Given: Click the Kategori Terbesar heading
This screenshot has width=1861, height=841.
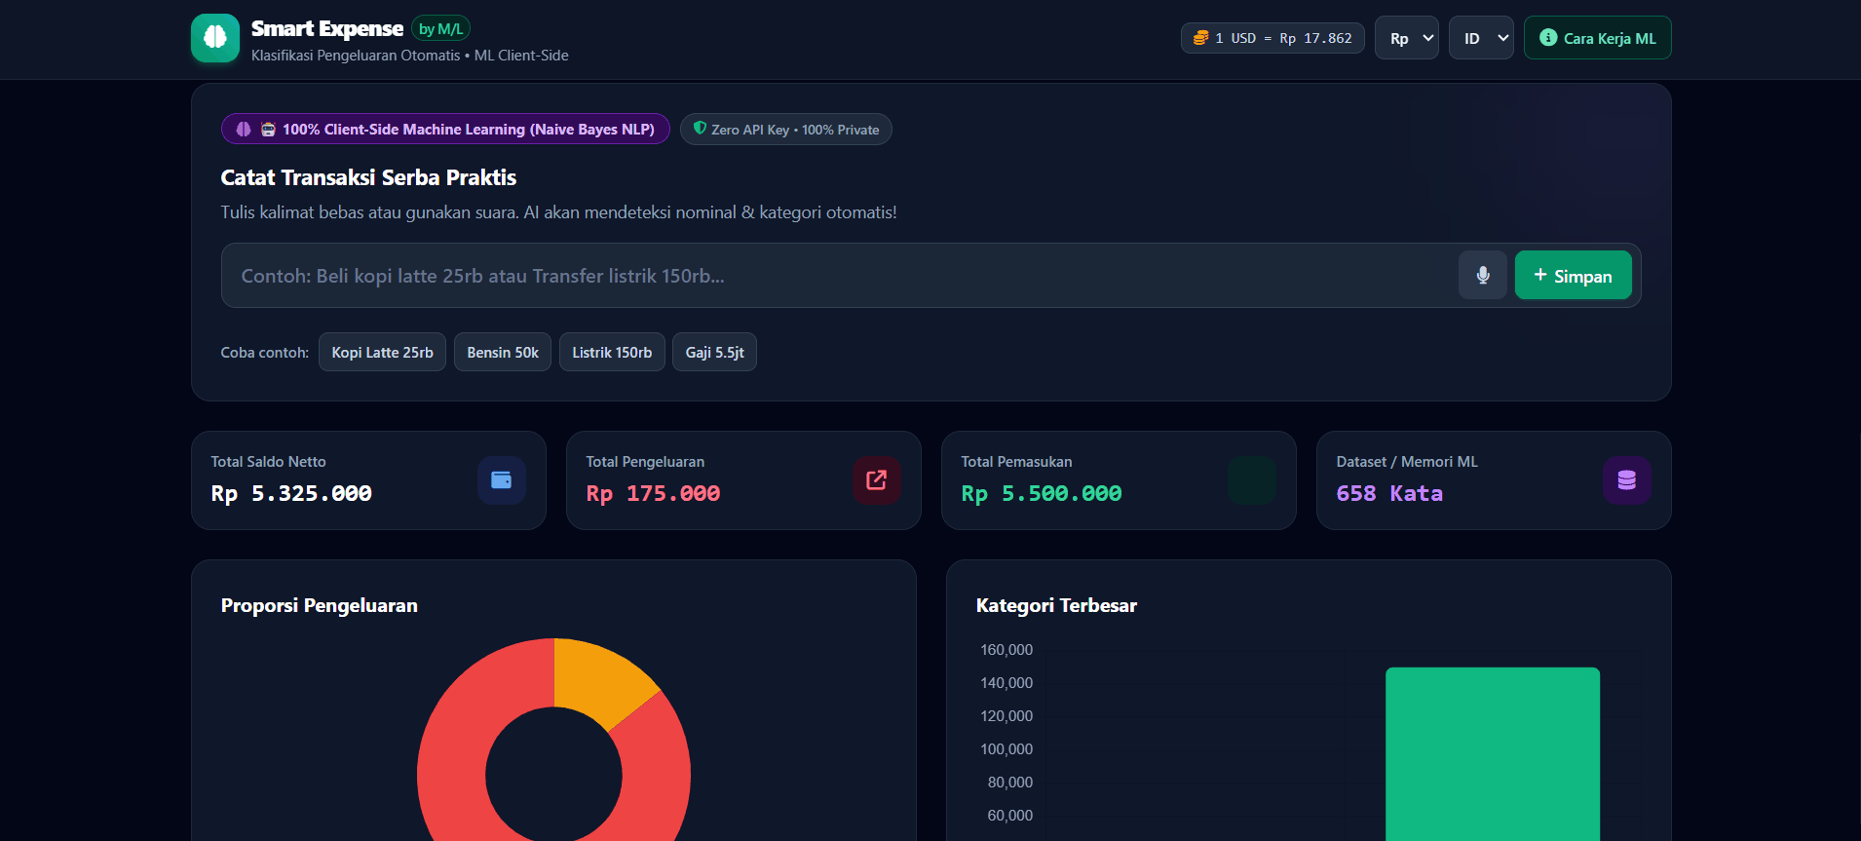Looking at the screenshot, I should click(x=1056, y=605).
